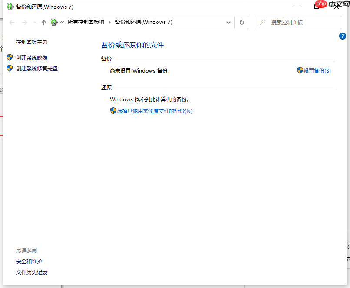Image resolution: width=350 pixels, height=288 pixels.
Task: Click the php中文网 logo icon
Action: (322, 5)
